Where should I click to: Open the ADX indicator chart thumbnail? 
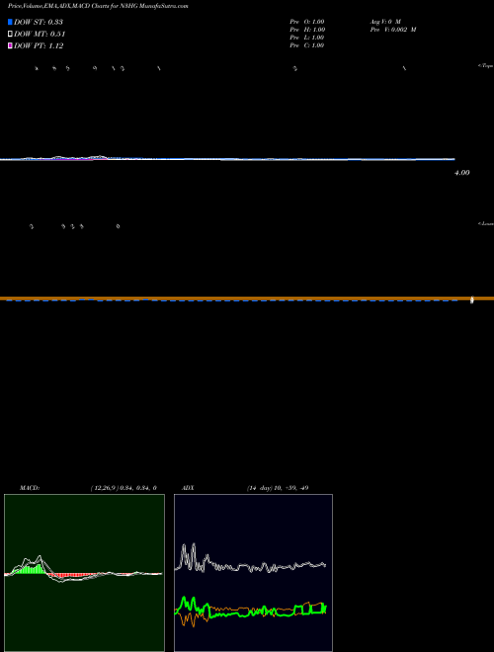(253, 573)
